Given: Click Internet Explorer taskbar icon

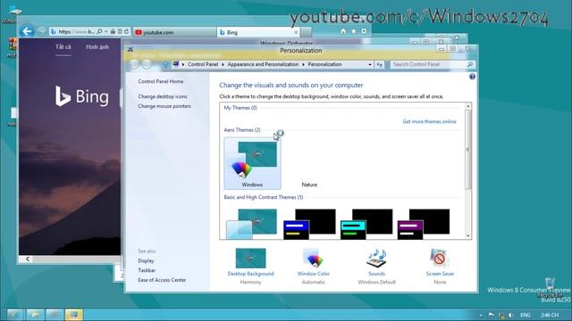Looking at the screenshot, I should click(x=14, y=315).
